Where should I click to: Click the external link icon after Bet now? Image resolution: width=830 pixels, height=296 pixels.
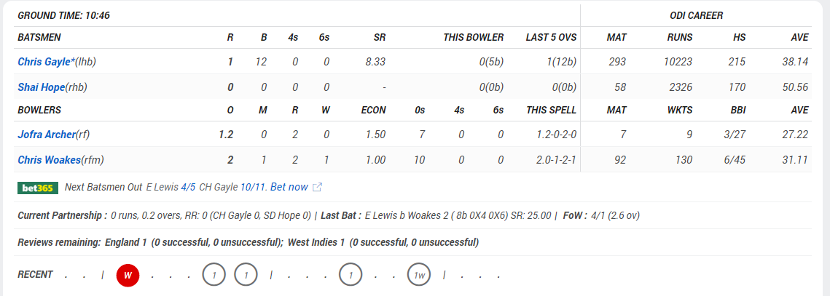click(x=317, y=187)
